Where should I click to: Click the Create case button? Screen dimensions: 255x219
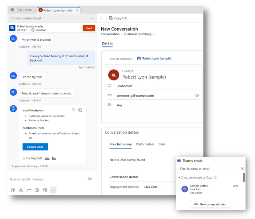point(35,147)
